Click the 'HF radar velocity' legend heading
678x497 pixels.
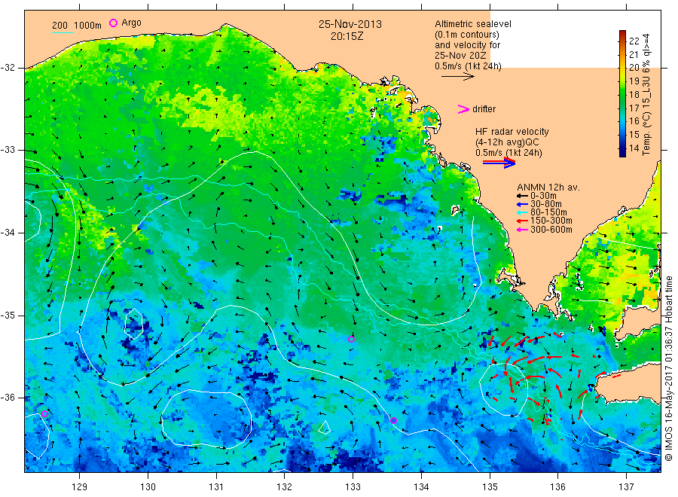tap(512, 131)
